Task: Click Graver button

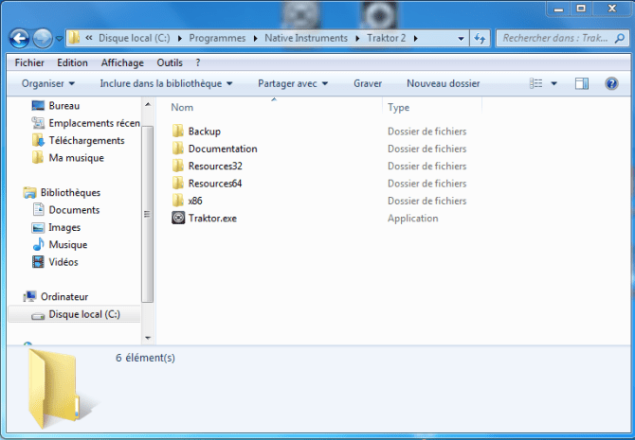Action: coord(368,83)
